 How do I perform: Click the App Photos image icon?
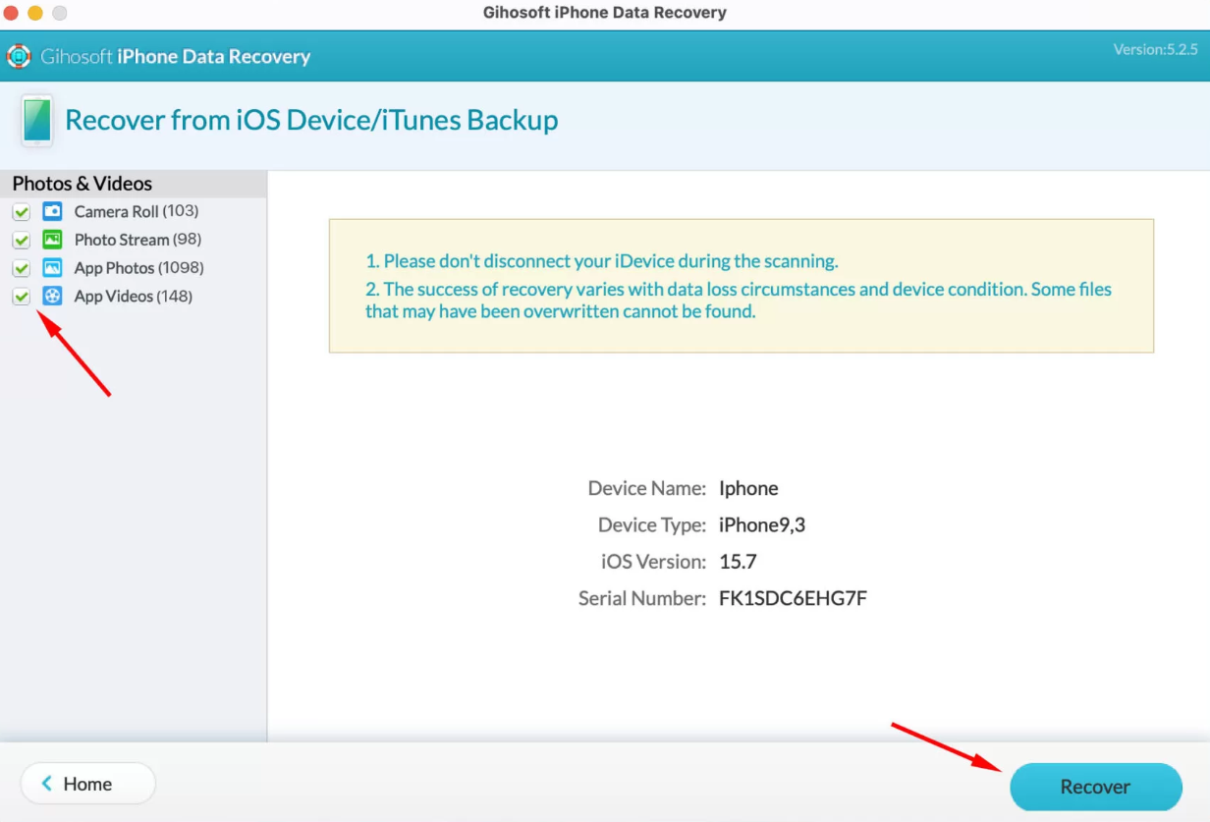53,268
